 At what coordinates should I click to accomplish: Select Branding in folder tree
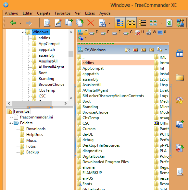46,79
